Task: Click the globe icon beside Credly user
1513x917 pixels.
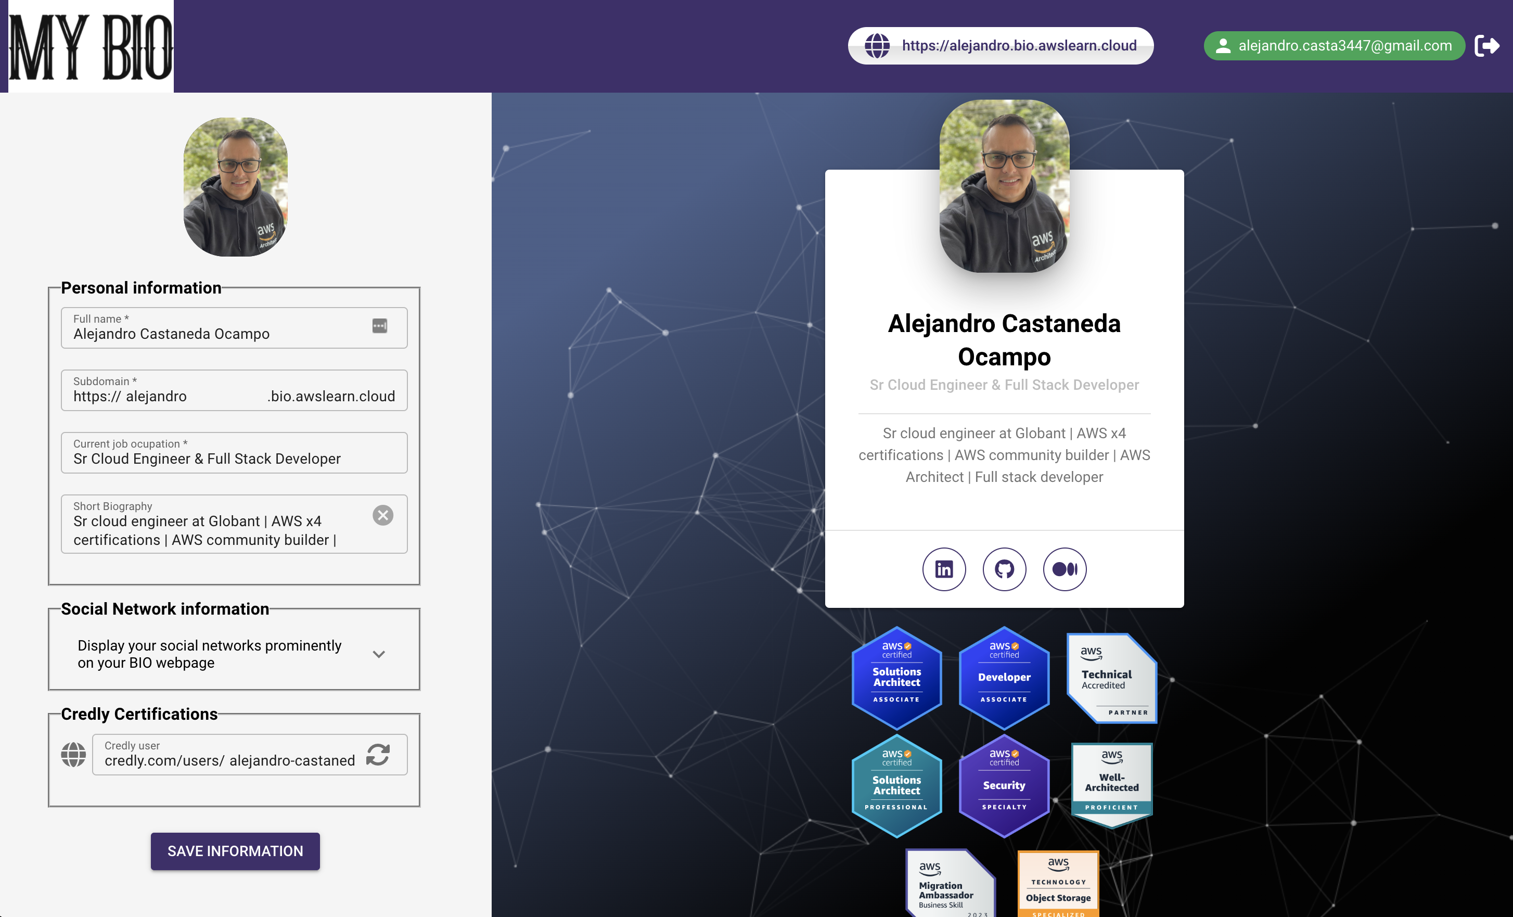Action: tap(73, 754)
